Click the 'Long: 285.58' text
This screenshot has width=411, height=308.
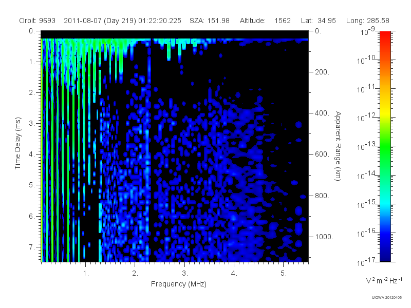pos(367,21)
